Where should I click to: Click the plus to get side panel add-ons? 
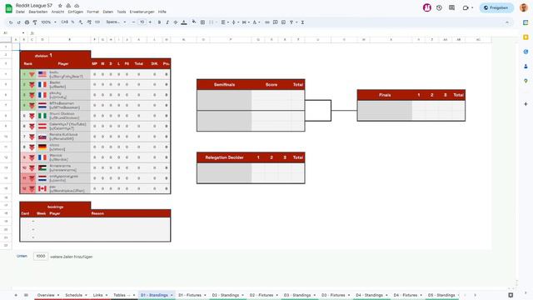[x=526, y=104]
